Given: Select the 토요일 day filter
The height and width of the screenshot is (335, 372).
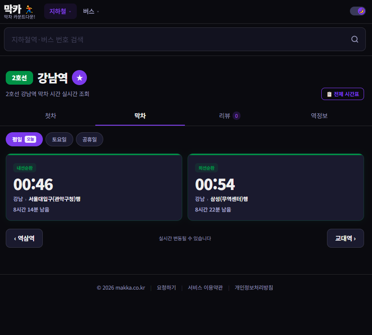Looking at the screenshot, I should (x=59, y=139).
